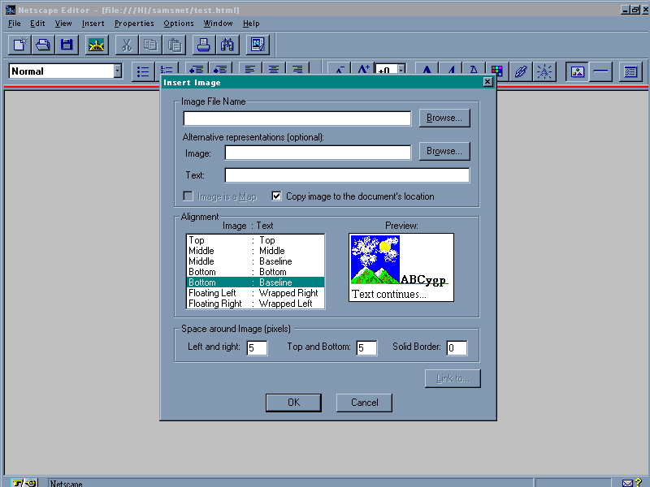Click the Cancel button
Image resolution: width=650 pixels, height=487 pixels.
coord(364,403)
